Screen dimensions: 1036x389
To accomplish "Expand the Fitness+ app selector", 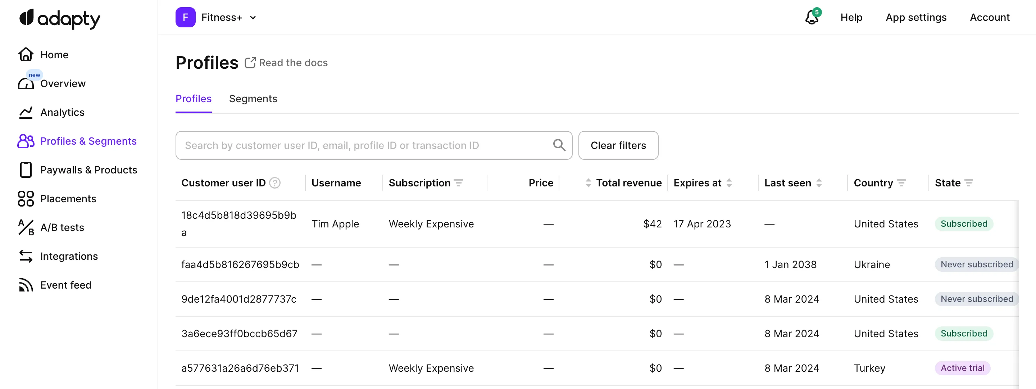I will [x=253, y=18].
